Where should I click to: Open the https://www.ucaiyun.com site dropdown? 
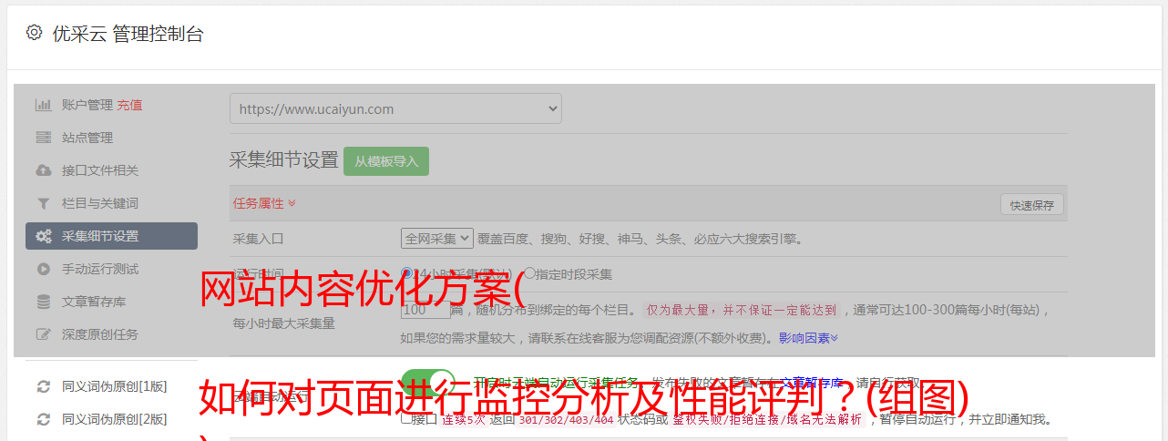pos(395,108)
